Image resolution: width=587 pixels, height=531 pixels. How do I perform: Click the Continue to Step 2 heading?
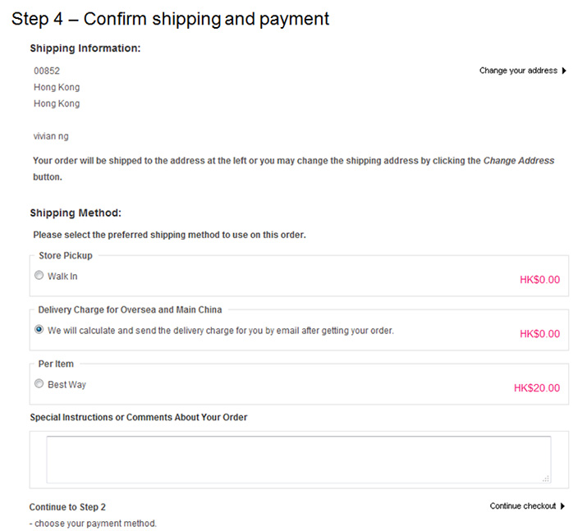tap(67, 507)
